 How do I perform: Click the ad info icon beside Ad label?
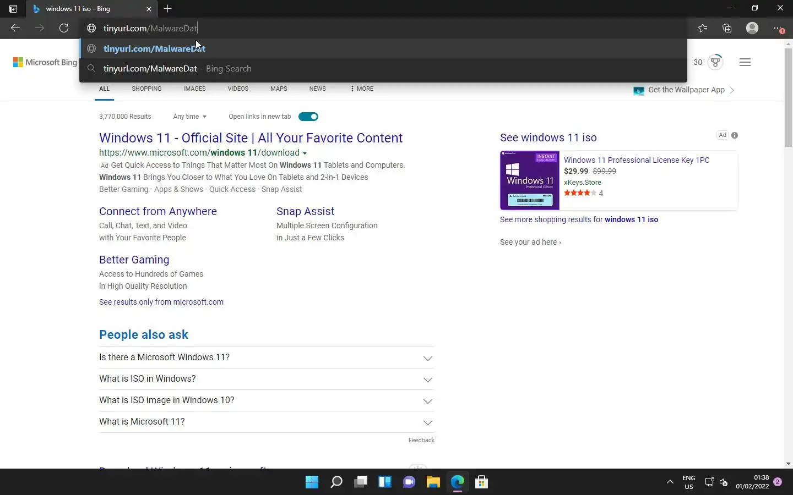735,135
